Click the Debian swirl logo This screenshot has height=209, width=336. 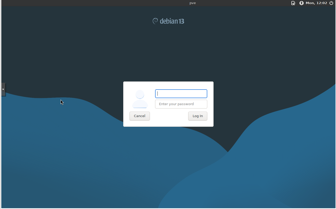point(155,21)
